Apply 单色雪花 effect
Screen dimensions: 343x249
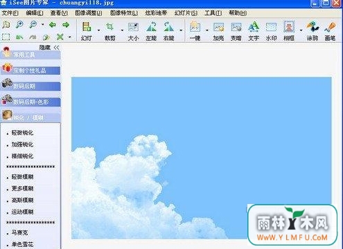pyautogui.click(x=22, y=244)
